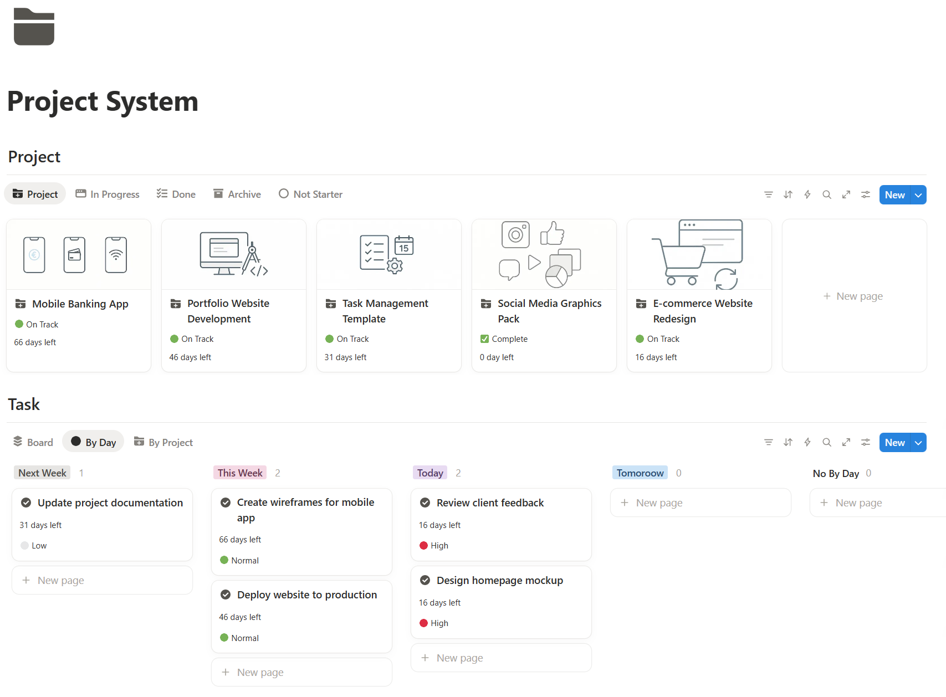Toggle check circle on Review client feedback
Screen dimensions: 946x697
click(425, 503)
